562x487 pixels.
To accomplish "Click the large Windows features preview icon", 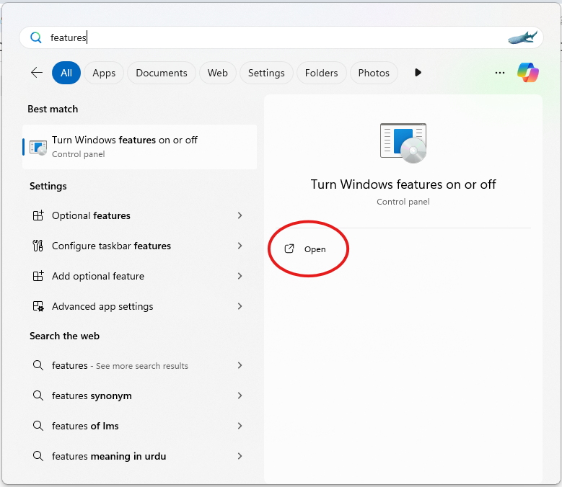I will coord(403,143).
